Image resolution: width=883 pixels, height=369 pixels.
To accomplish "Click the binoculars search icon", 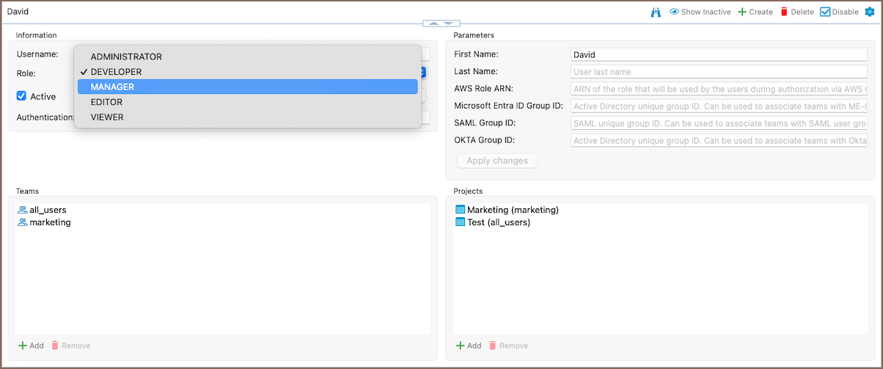I will pos(656,12).
